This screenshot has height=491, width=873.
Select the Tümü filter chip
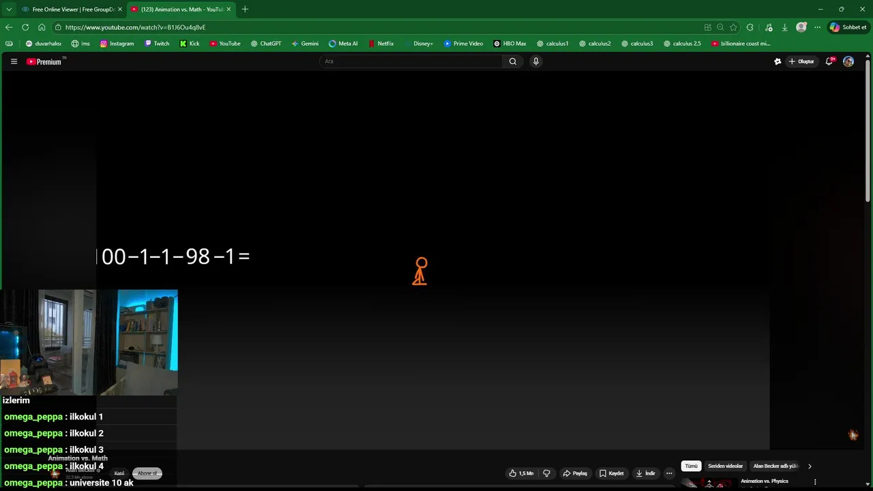(691, 466)
